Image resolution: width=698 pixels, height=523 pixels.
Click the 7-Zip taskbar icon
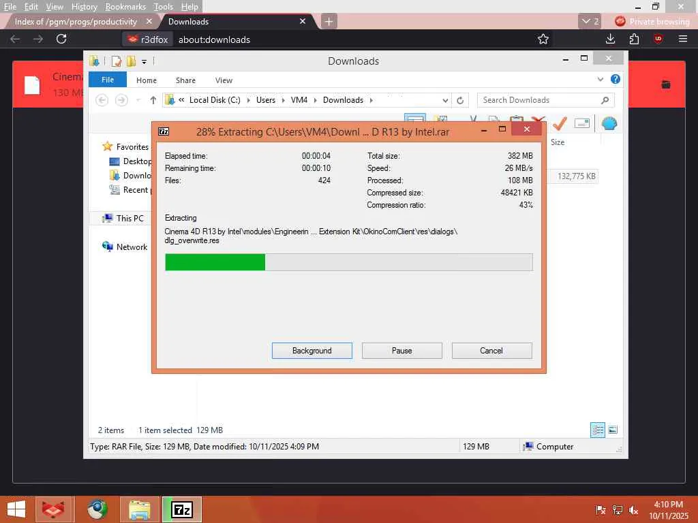[182, 509]
